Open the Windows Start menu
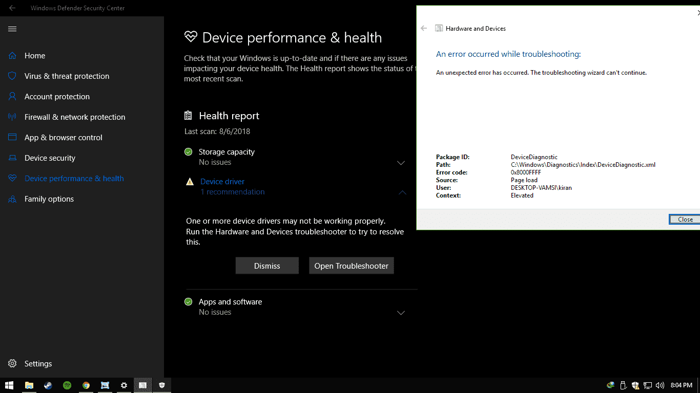Viewport: 700px width, 393px height. [9, 385]
